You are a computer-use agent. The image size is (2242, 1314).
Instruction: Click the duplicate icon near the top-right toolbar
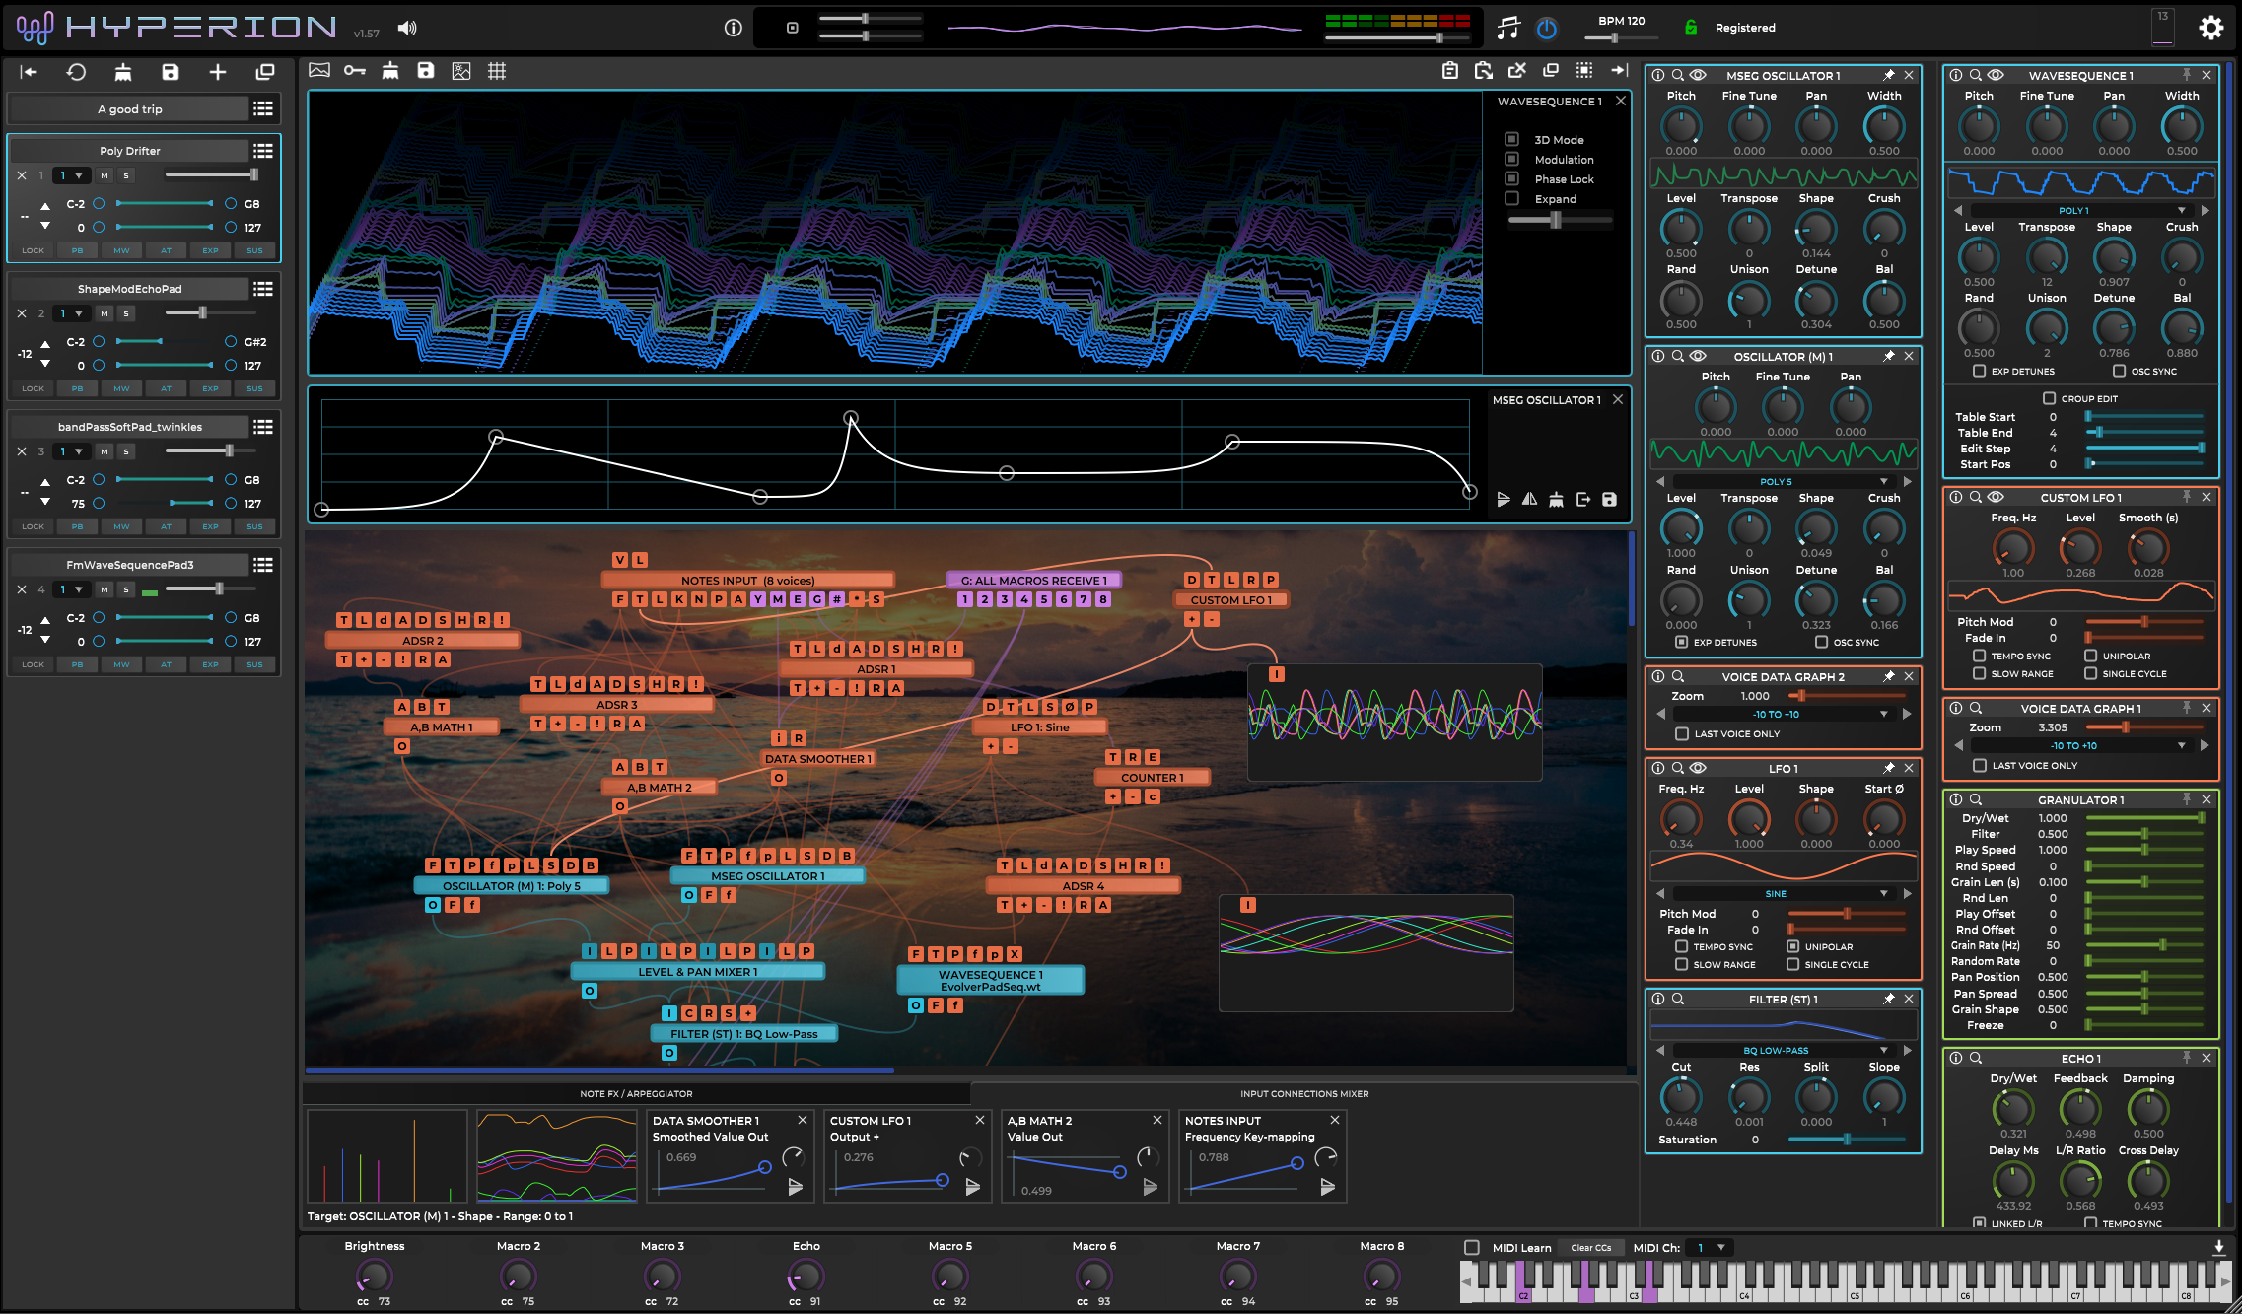1549,71
